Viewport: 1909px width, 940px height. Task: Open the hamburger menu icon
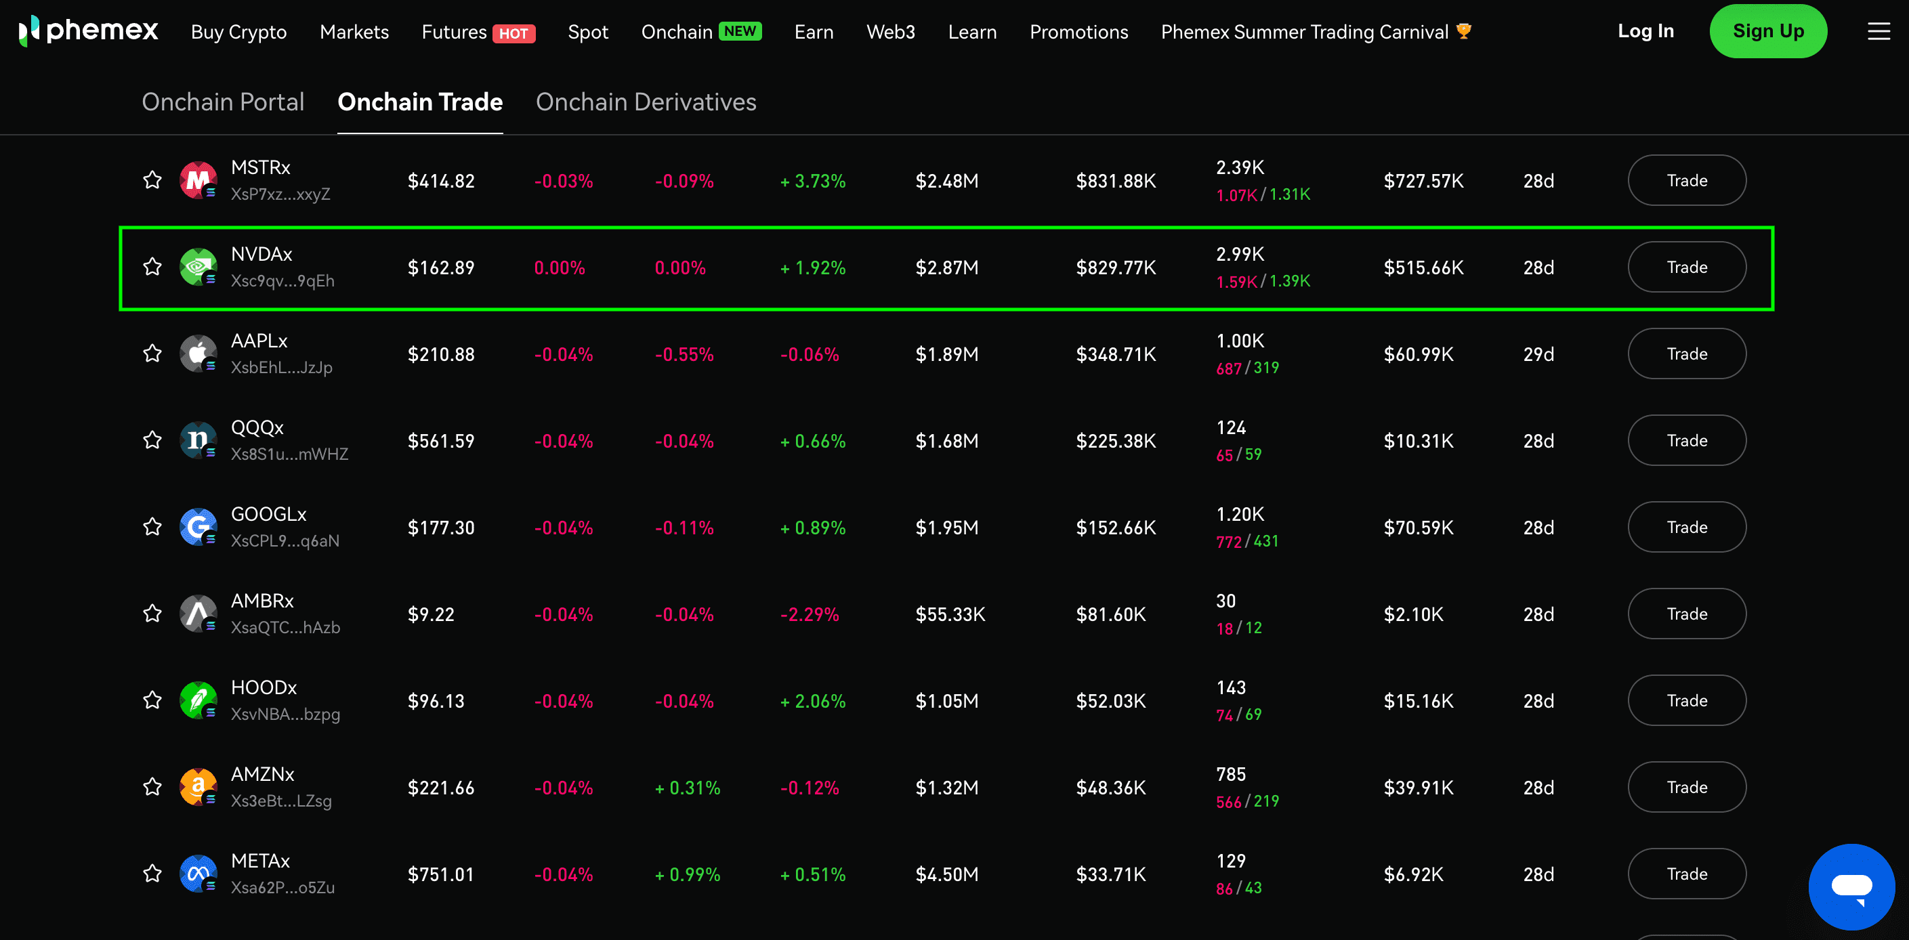[1879, 31]
